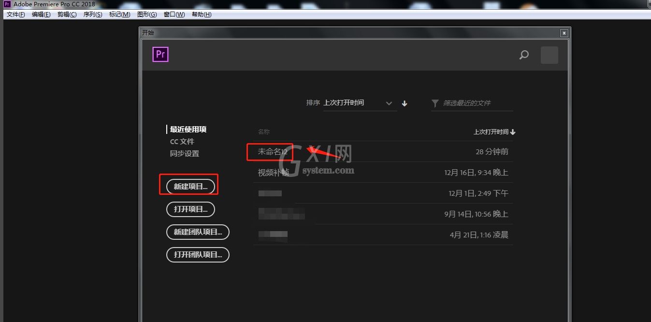
Task: Click the 打开项目... button
Action: coord(190,209)
